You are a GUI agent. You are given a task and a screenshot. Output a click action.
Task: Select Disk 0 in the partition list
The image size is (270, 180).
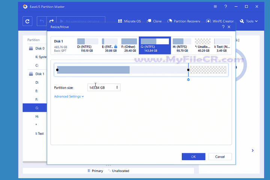coord(37,48)
